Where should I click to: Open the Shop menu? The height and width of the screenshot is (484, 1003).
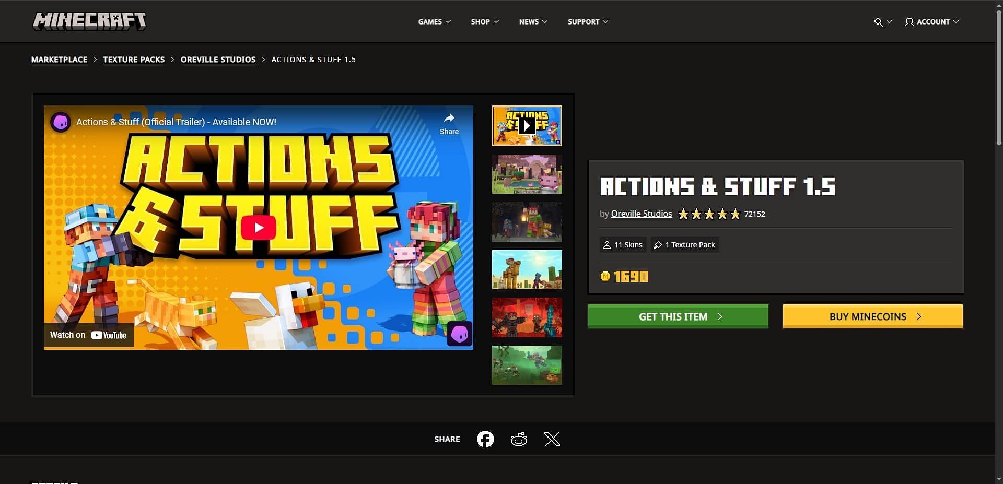(485, 22)
